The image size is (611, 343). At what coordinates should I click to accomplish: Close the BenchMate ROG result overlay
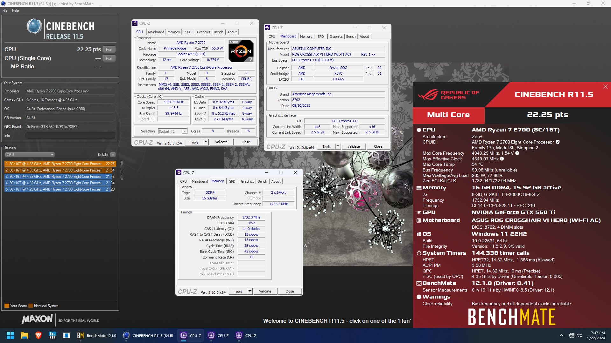pos(606,87)
